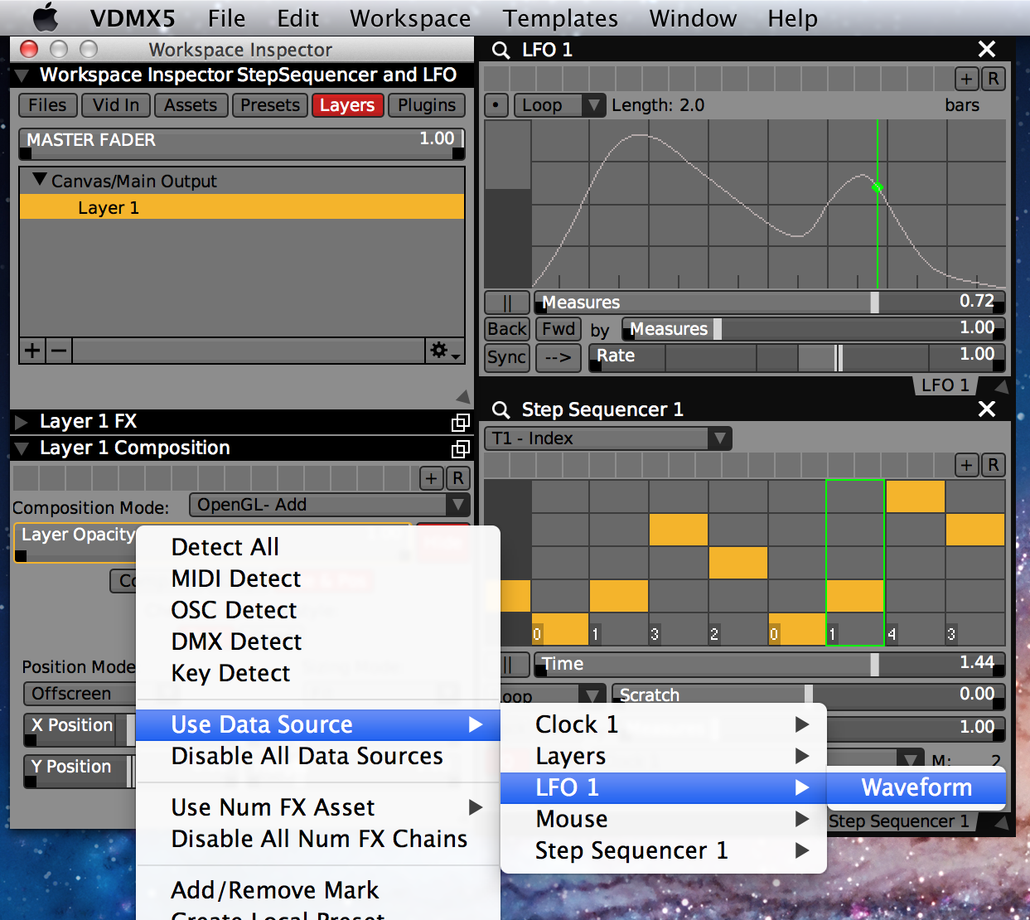Image resolution: width=1030 pixels, height=920 pixels.
Task: Click the R button in Layer 1 Composition
Action: click(458, 478)
